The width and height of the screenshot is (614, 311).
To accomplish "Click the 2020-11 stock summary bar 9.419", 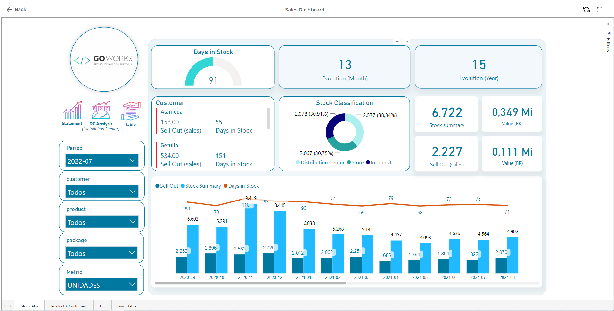I will pos(251,238).
